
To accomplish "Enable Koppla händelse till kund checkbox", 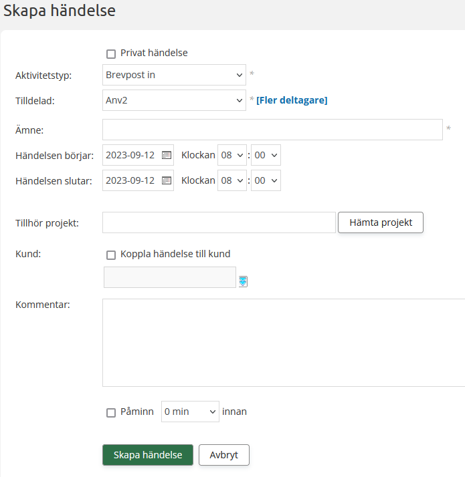I will point(111,255).
